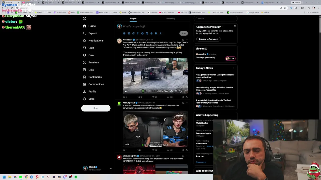Open the X logo home link
Viewport: 321px width, 180px height.
click(85, 19)
